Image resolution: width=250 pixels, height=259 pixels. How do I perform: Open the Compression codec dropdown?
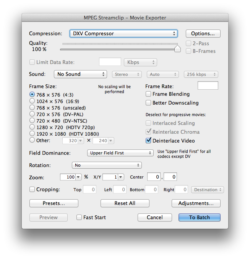123,34
